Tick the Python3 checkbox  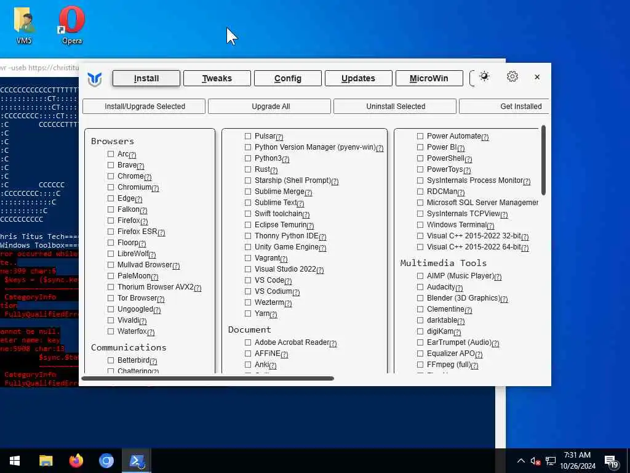coord(248,158)
